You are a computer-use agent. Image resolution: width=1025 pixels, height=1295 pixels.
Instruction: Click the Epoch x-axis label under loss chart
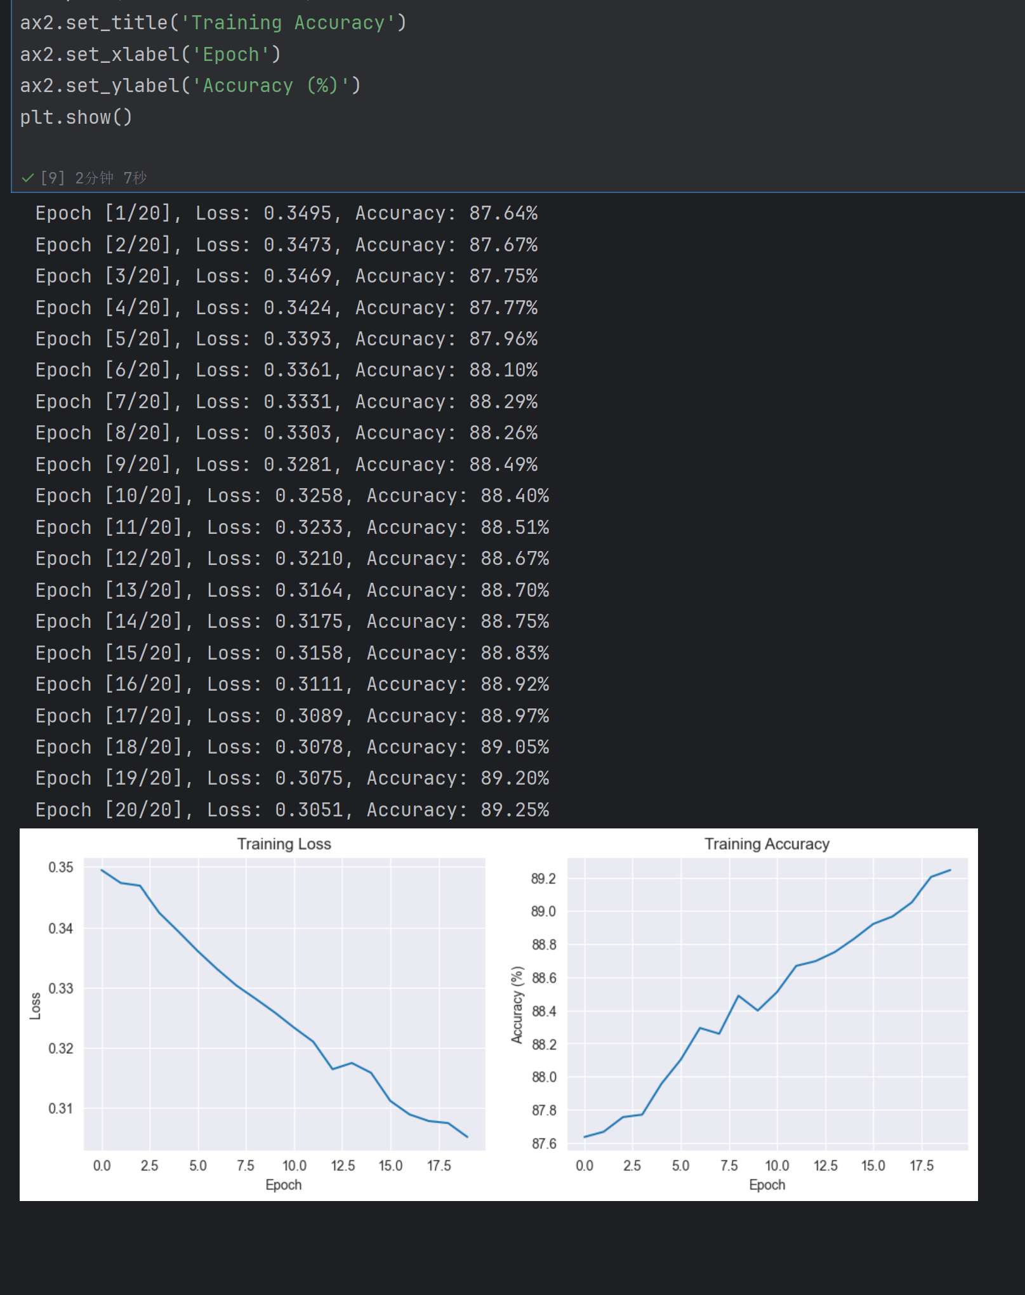284,1185
